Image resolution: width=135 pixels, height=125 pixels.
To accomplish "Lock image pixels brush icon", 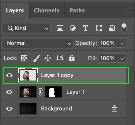I will pyautogui.click(x=36, y=58).
